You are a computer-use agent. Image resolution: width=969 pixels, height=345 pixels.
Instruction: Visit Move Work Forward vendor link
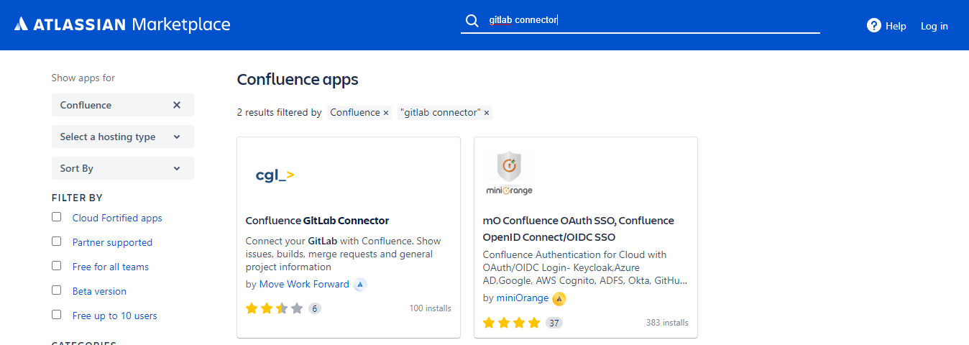click(304, 284)
